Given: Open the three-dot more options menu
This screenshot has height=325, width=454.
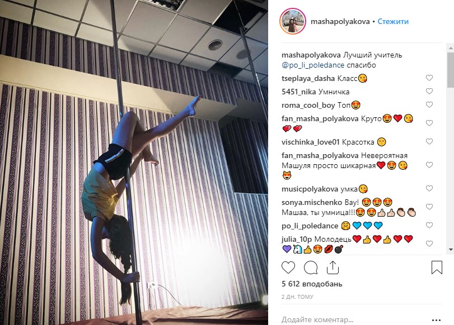Looking at the screenshot, I should [x=436, y=320].
